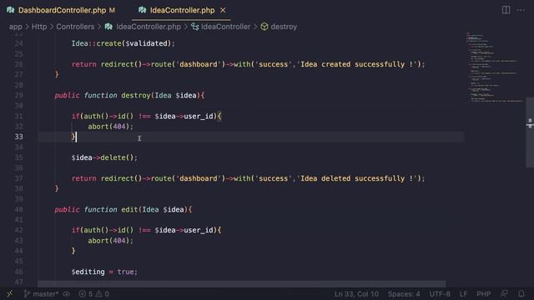Click the warnings count 0 in the status bar

[x=103, y=294]
